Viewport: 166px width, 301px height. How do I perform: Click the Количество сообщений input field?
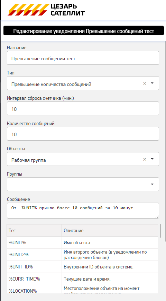point(83,134)
